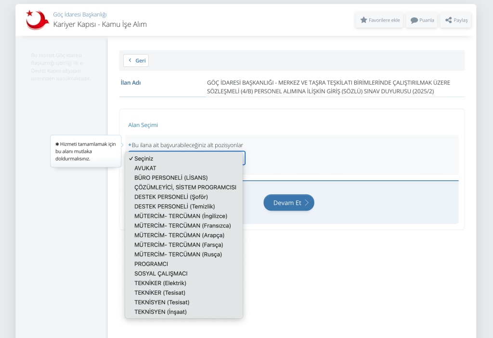The height and width of the screenshot is (338, 493).
Task: Go back using the Geri button
Action: [x=136, y=61]
